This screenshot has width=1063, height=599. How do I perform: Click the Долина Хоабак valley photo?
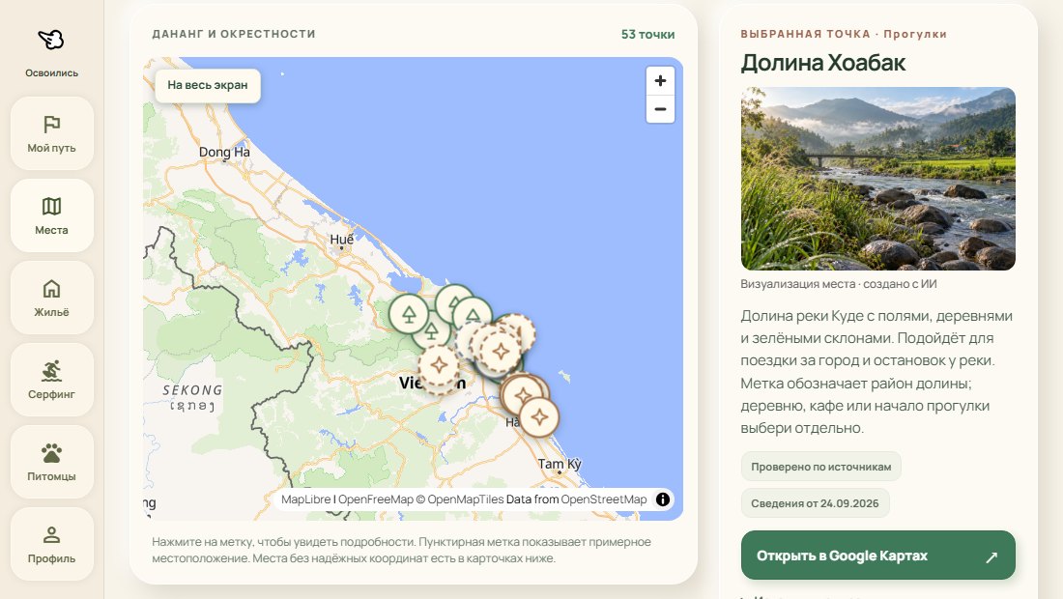pyautogui.click(x=877, y=179)
